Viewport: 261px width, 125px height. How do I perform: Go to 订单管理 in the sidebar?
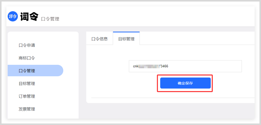tap(27, 96)
